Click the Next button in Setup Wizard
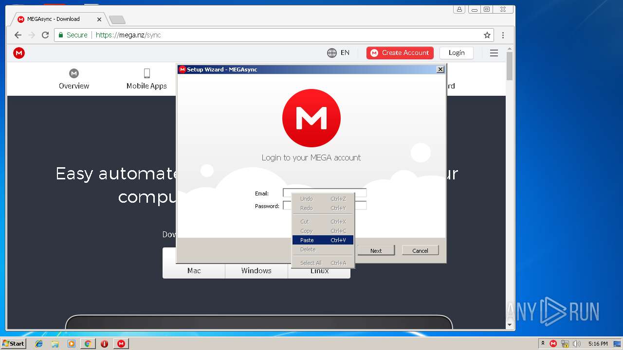This screenshot has width=623, height=350. click(376, 250)
